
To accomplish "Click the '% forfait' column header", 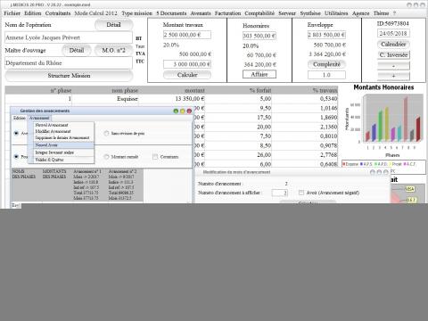I will click(238, 90).
